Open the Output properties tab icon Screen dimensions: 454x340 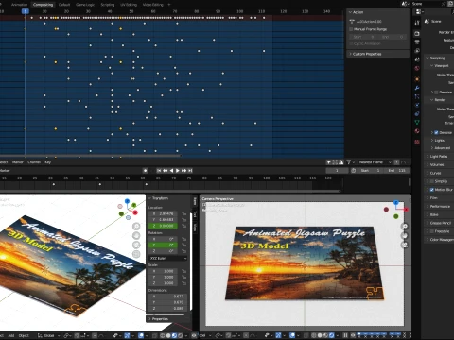[x=417, y=42]
